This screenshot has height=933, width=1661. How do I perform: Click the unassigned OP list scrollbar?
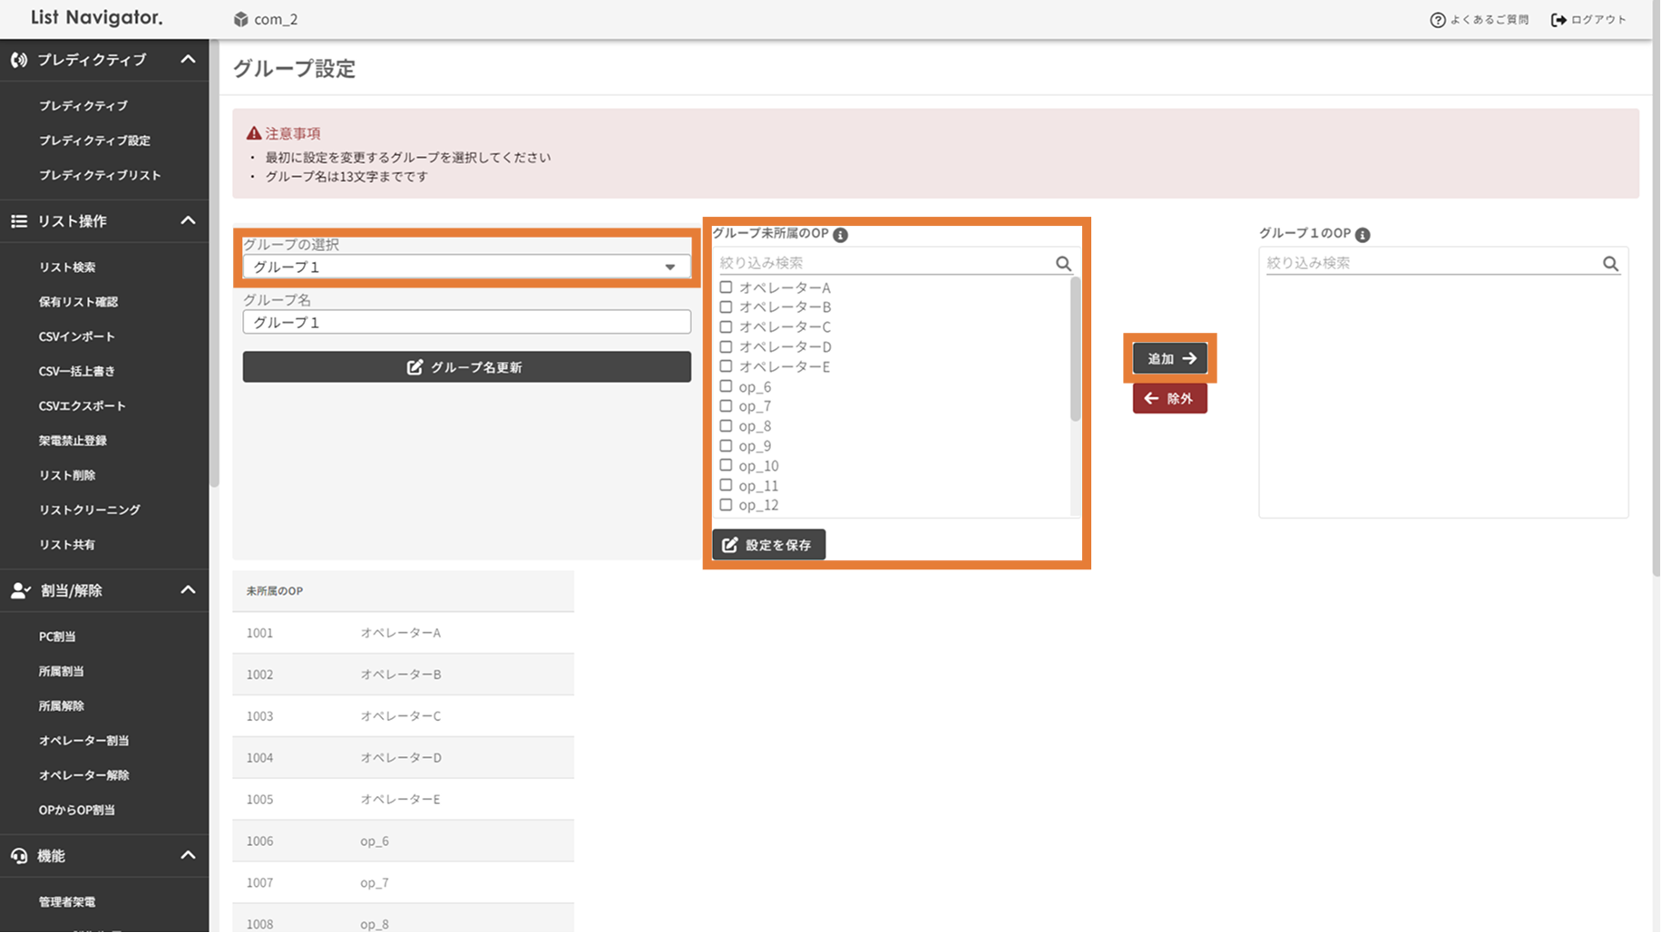coord(1075,354)
